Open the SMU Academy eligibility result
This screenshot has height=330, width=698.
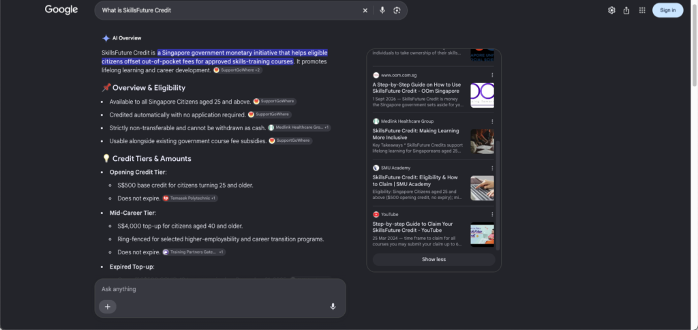click(415, 181)
